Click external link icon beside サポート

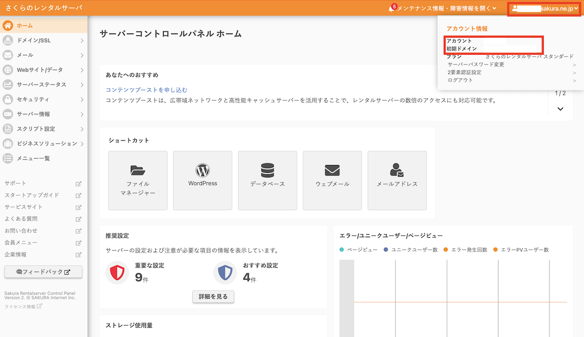click(78, 184)
